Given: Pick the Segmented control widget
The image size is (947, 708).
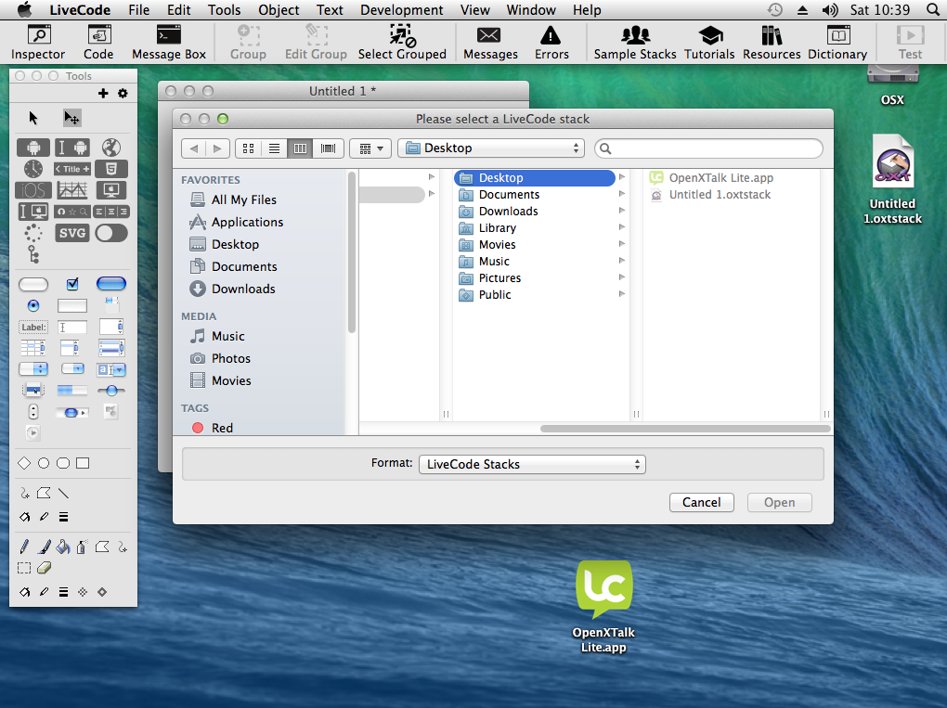Looking at the screenshot, I should [111, 212].
